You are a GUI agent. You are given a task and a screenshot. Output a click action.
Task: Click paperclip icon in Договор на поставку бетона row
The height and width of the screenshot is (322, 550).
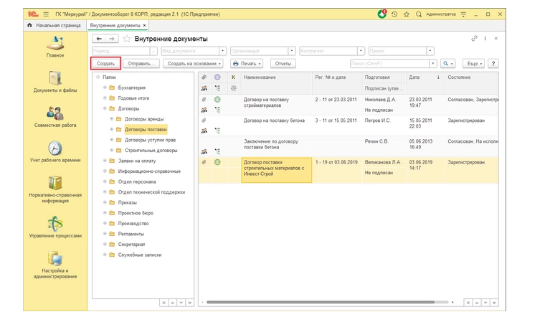[x=204, y=120]
